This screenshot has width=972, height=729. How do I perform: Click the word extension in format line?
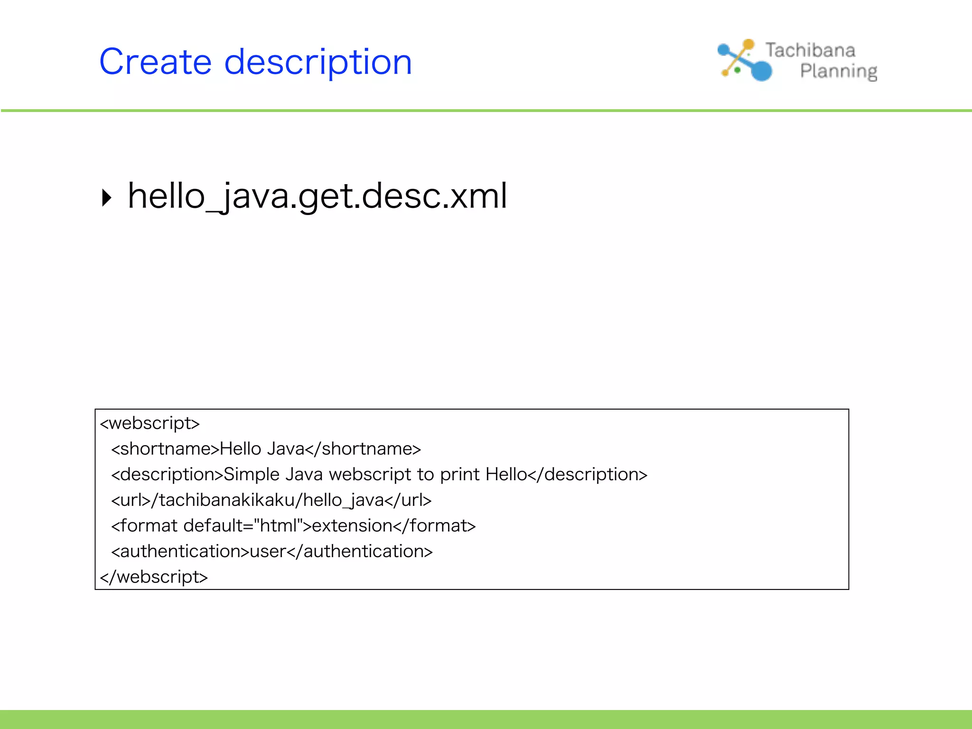coord(352,525)
